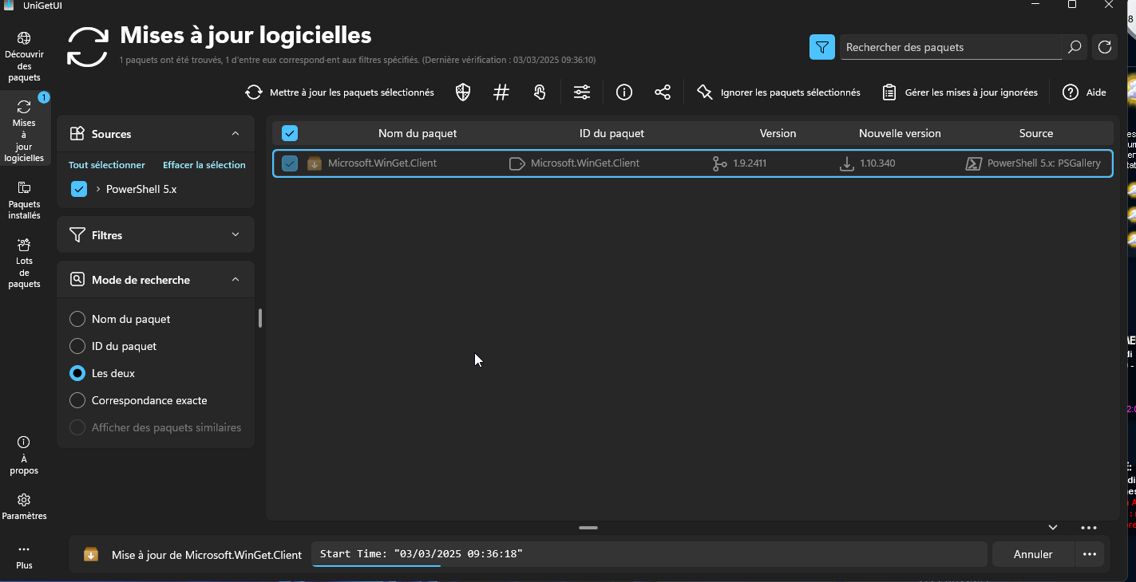1136x582 pixels.
Task: Open installation options sliders icon
Action: pos(582,92)
